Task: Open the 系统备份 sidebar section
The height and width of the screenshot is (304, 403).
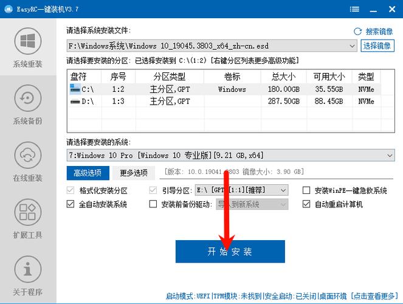Action: coord(28,105)
